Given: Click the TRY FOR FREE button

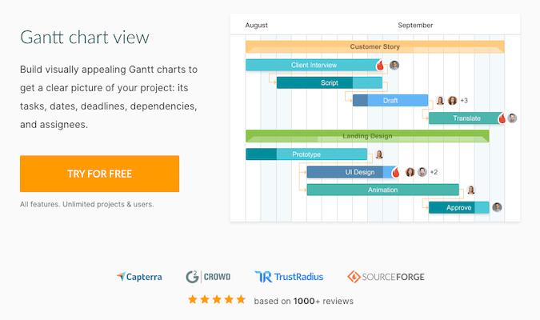Looking at the screenshot, I should pos(99,174).
